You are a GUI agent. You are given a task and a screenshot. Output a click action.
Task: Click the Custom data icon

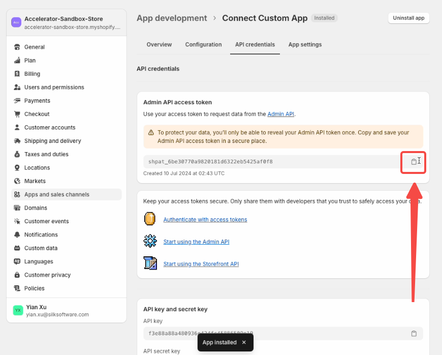pyautogui.click(x=17, y=248)
